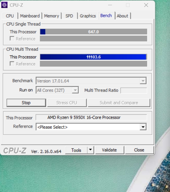This screenshot has width=170, height=192.
Task: Show the About tab
Action: pos(123,16)
